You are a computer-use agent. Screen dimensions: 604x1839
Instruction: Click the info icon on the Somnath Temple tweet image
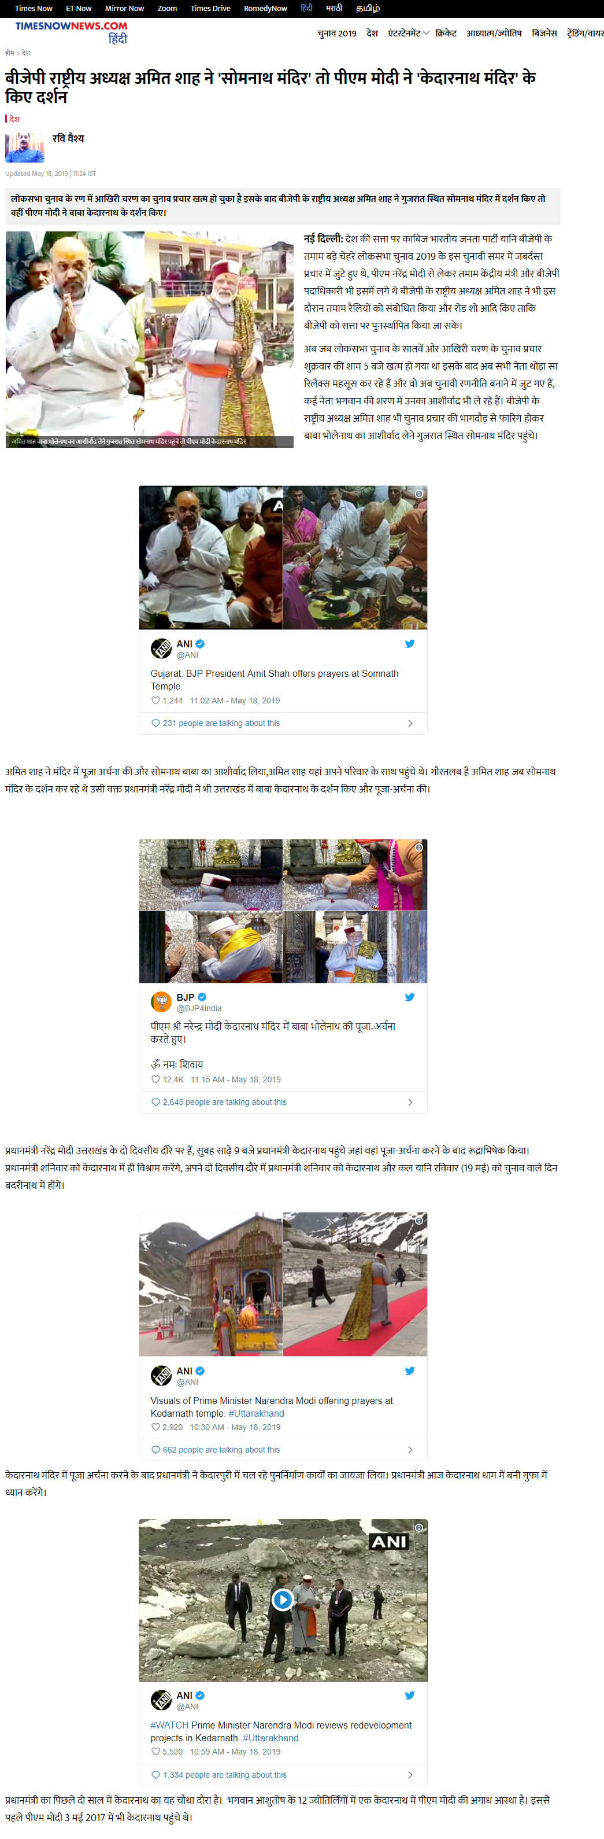click(x=419, y=494)
